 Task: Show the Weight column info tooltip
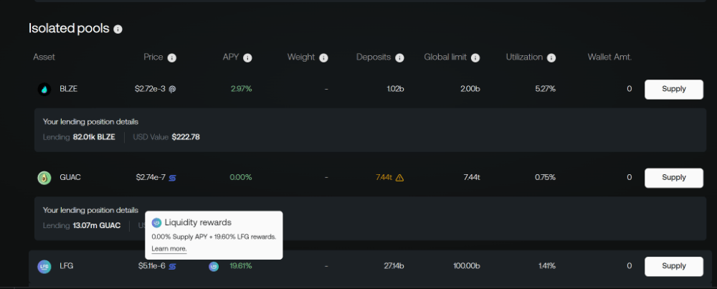pyautogui.click(x=324, y=57)
